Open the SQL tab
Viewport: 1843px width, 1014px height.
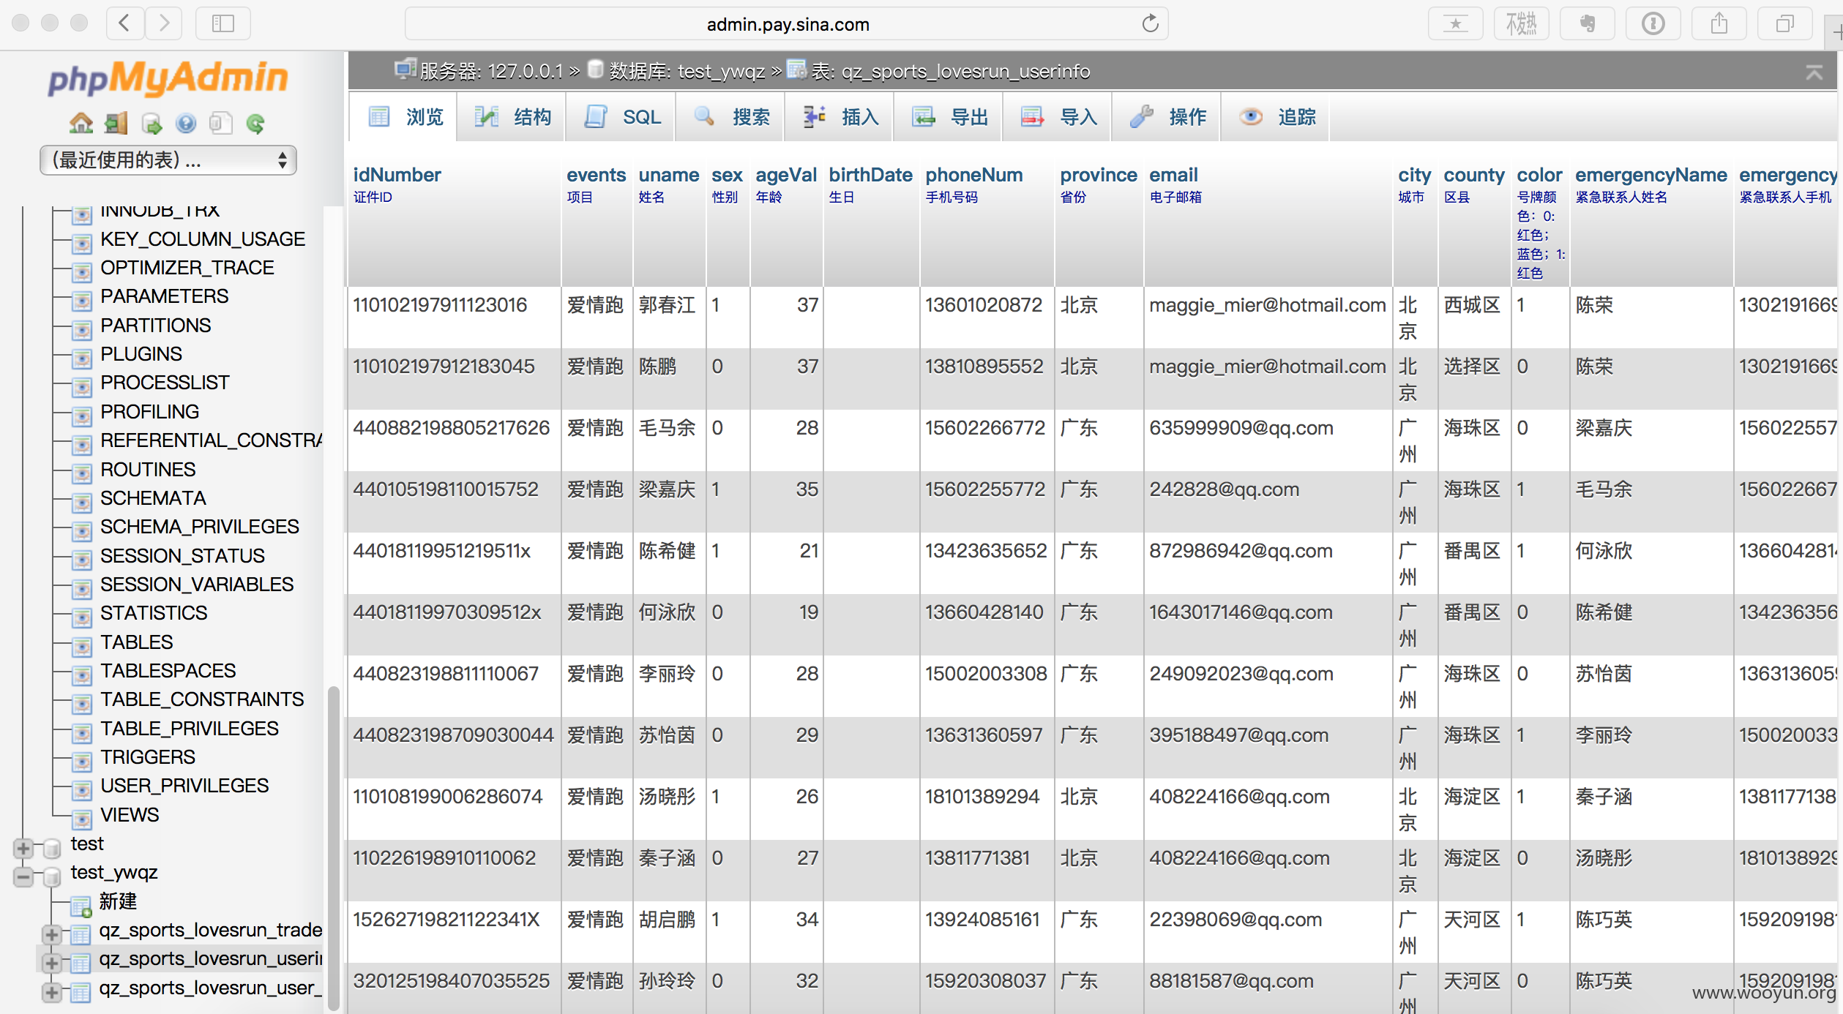(622, 117)
